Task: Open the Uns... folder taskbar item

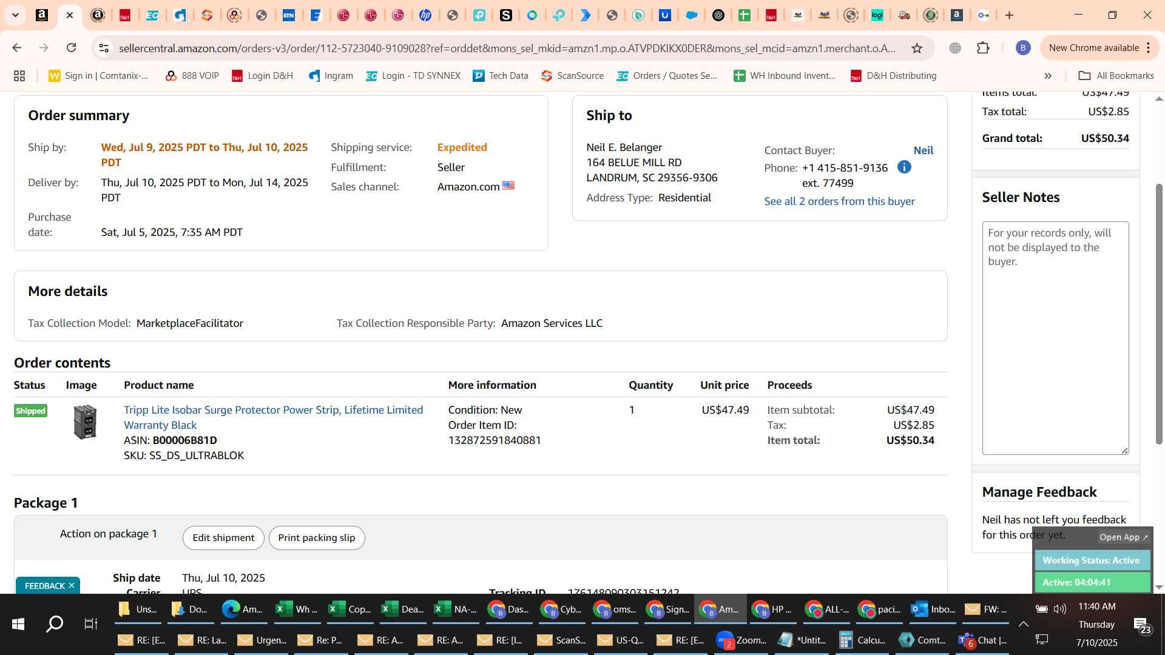Action: coord(137,609)
